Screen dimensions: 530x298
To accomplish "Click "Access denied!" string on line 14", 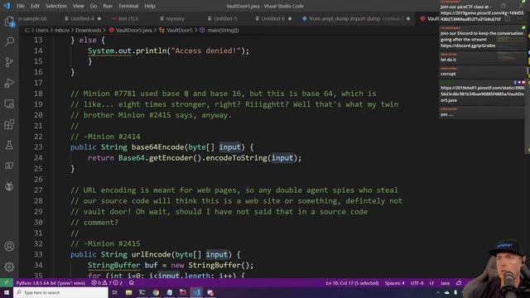I will click(206, 50).
